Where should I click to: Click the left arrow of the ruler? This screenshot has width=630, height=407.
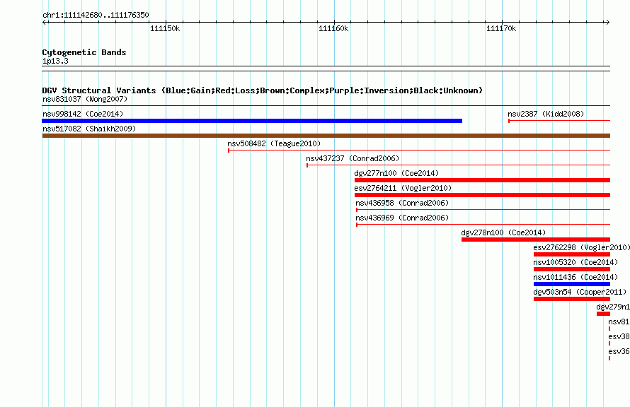pyautogui.click(x=44, y=23)
